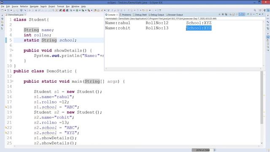Click the tip of the day icon in status bar

pyautogui.click(x=269, y=150)
